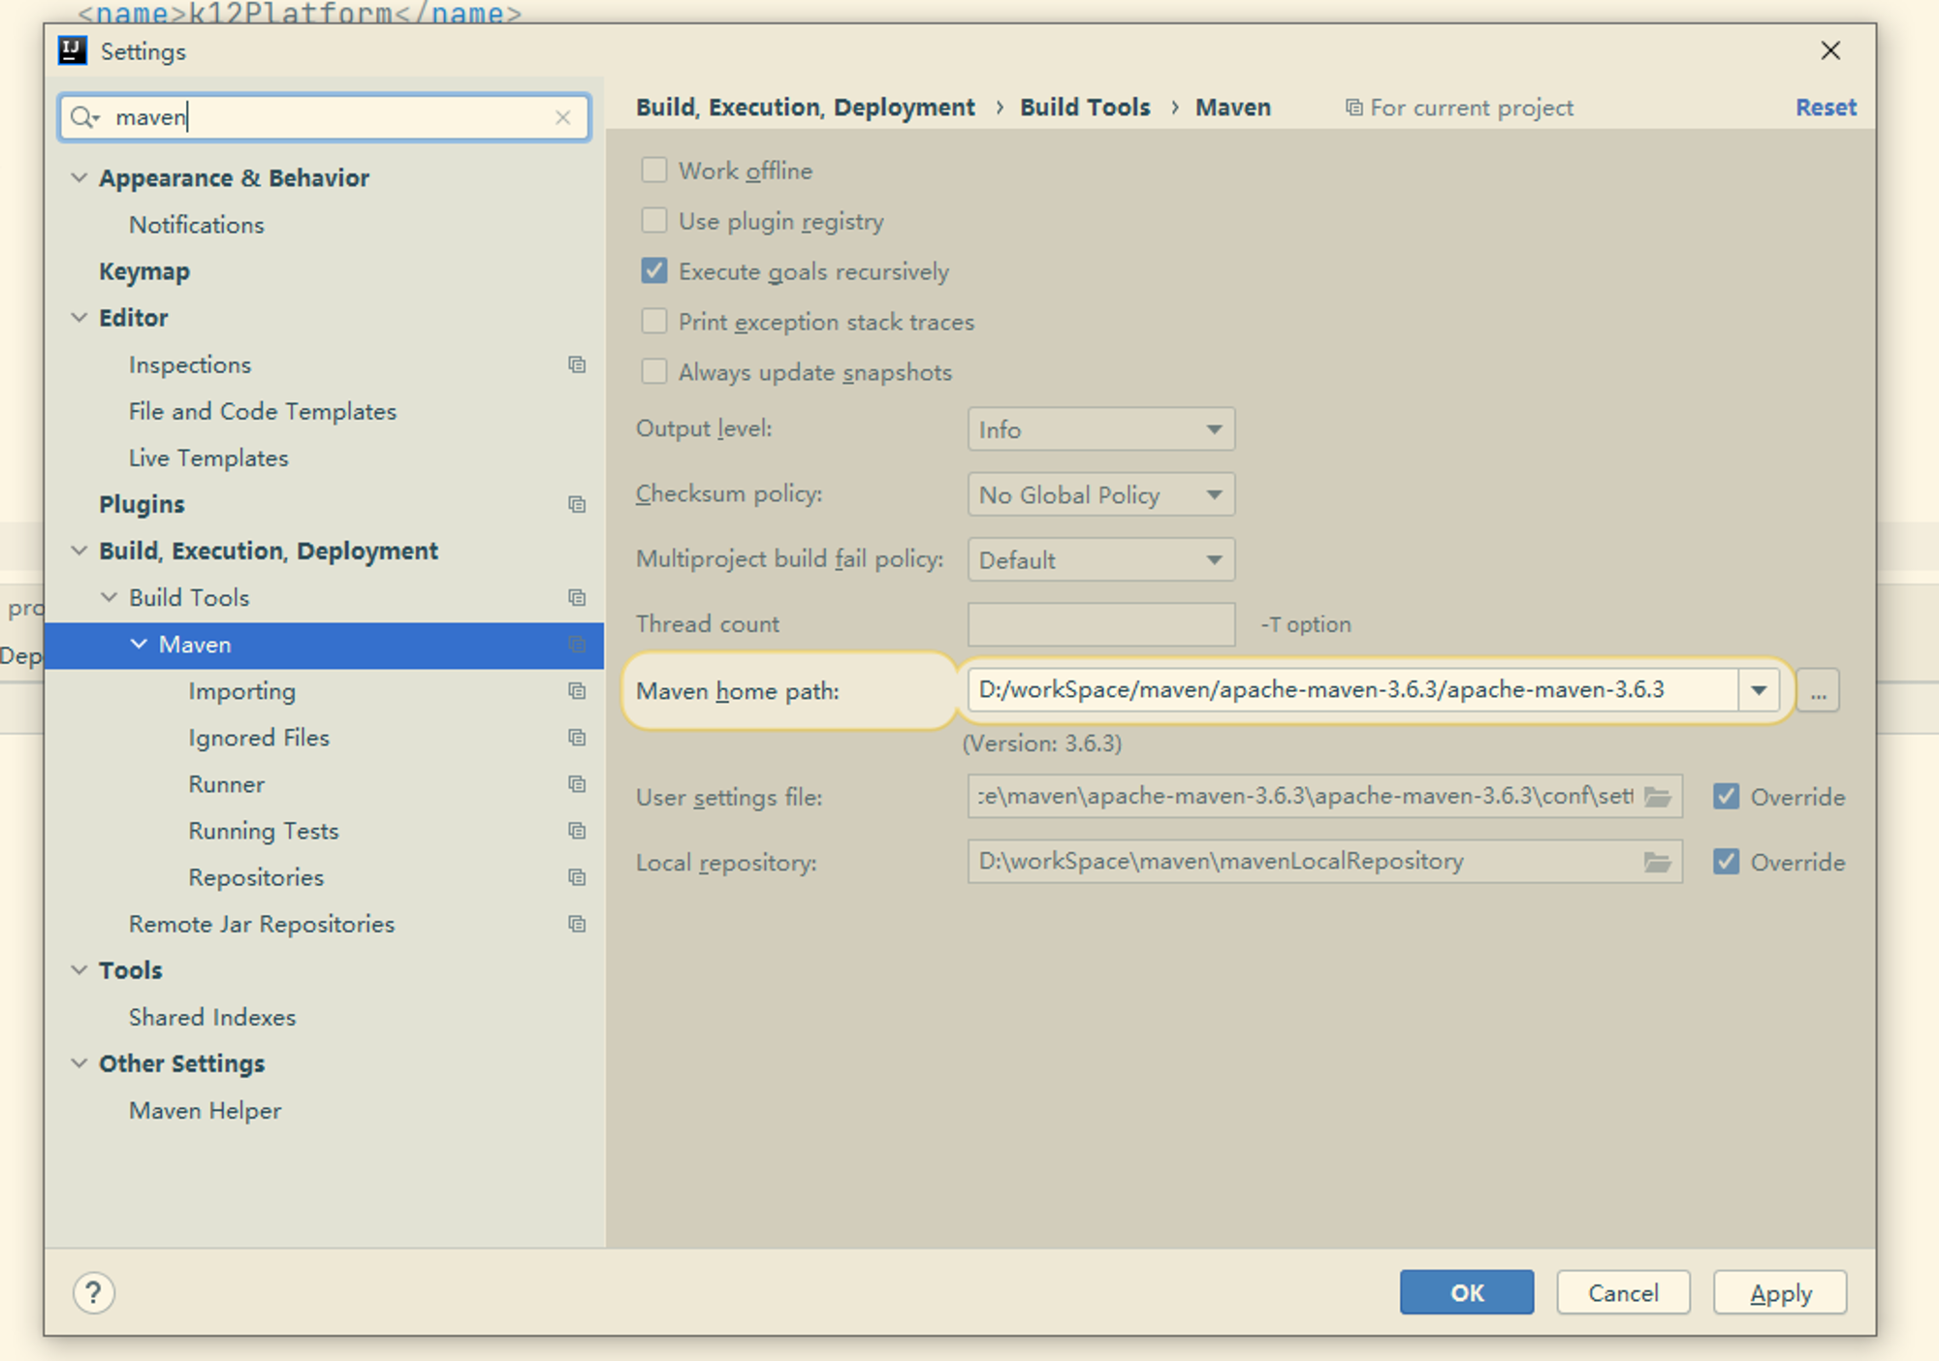Collapse the Maven tree node chevron
The width and height of the screenshot is (1939, 1361).
pyautogui.click(x=140, y=644)
